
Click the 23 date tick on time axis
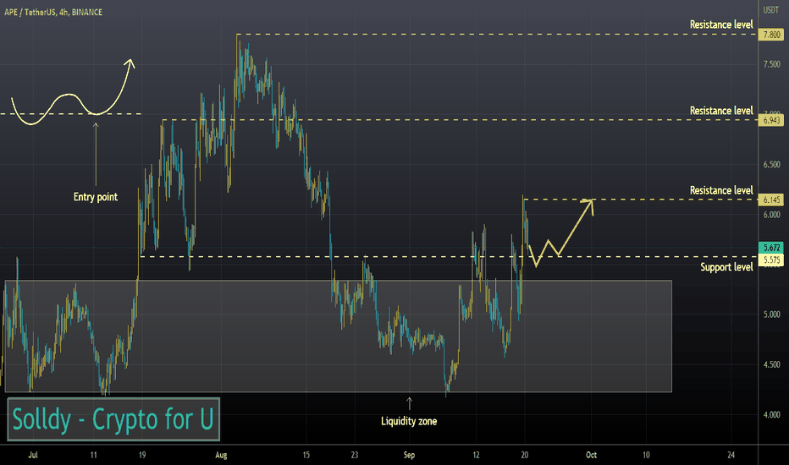tap(355, 455)
